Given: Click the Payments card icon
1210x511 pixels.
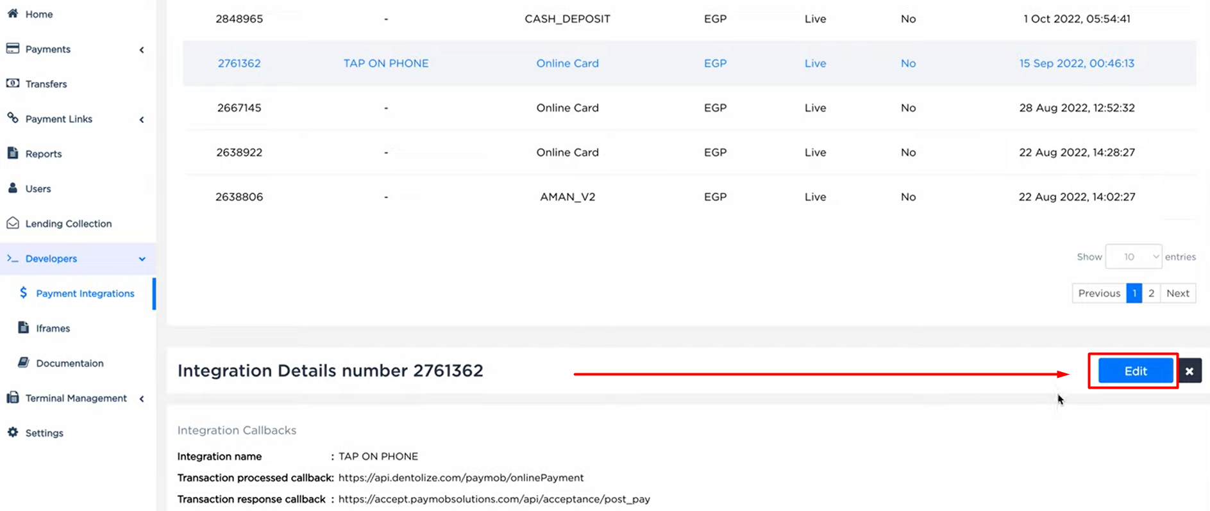Looking at the screenshot, I should (x=13, y=49).
